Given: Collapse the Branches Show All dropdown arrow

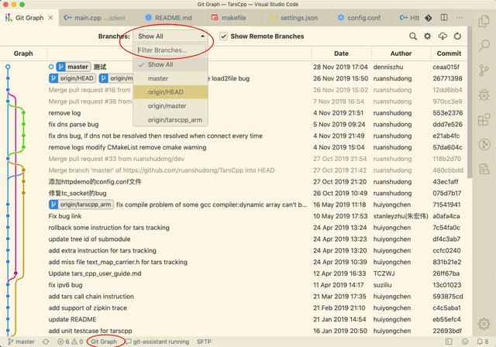Looking at the screenshot, I should click(x=202, y=36).
